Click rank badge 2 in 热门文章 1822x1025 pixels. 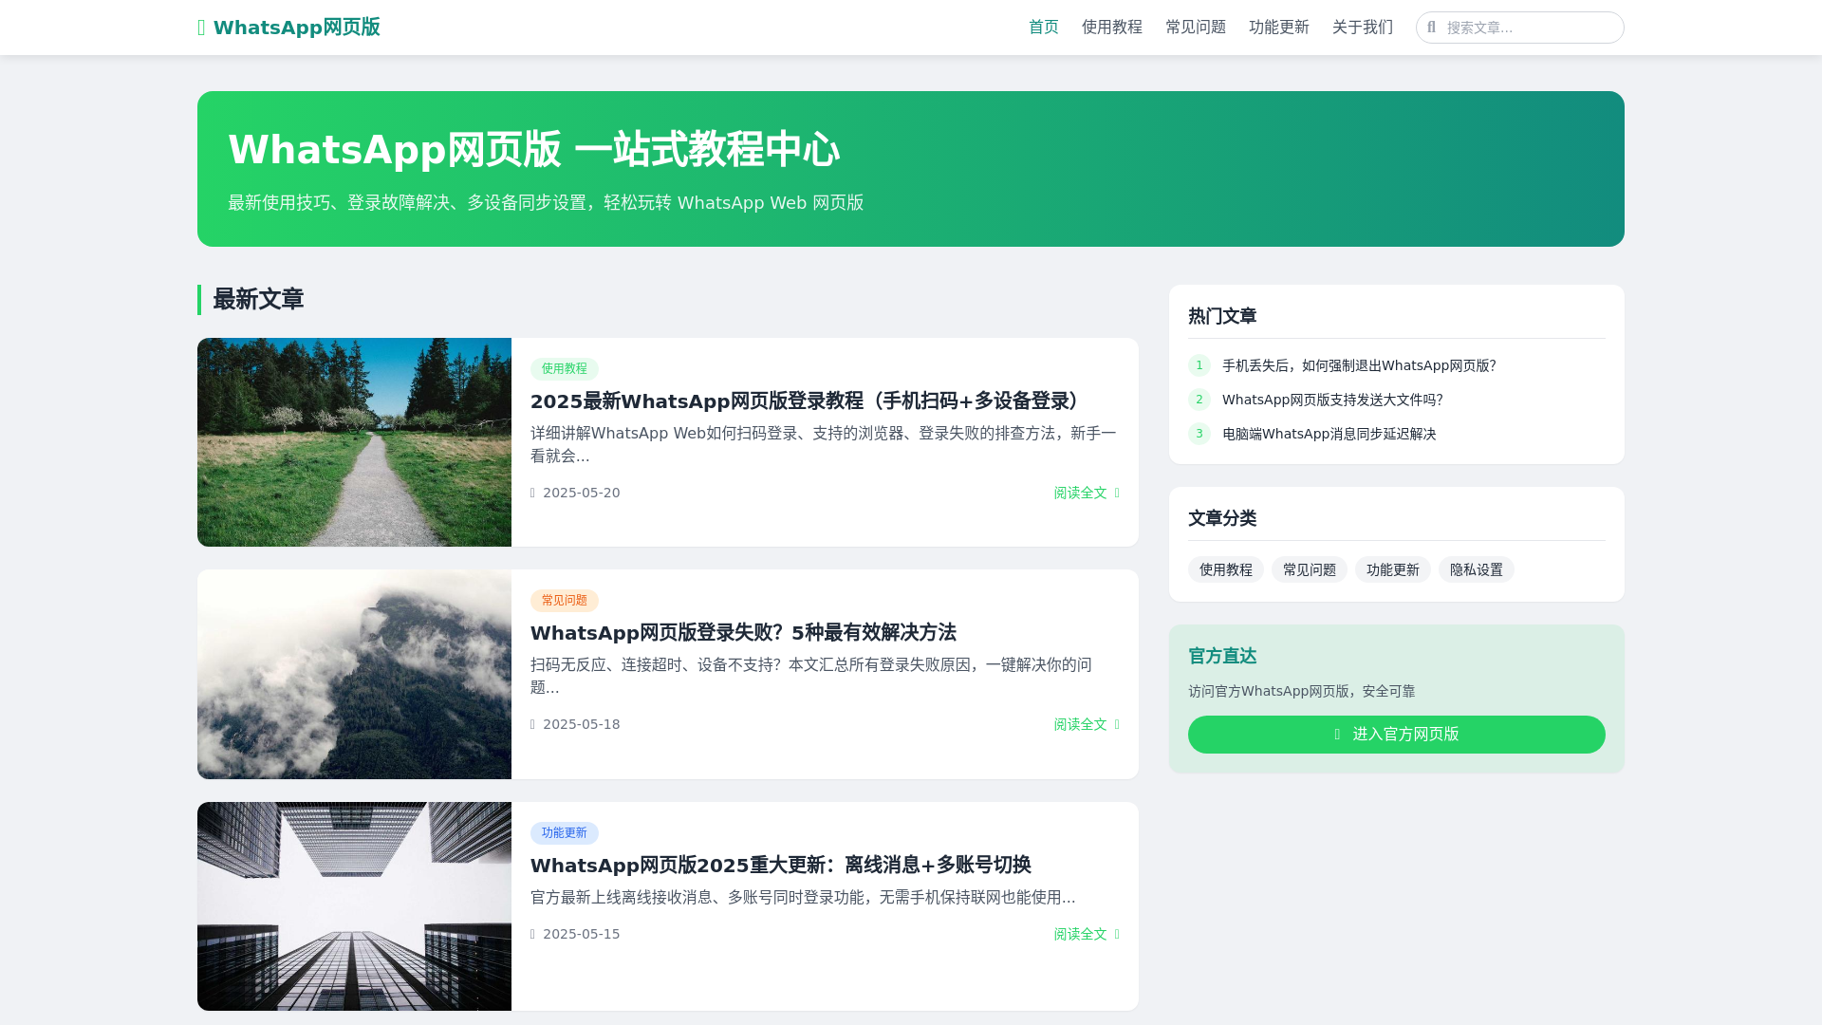[x=1199, y=400]
